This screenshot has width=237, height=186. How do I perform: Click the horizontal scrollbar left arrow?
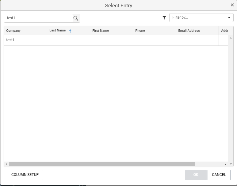point(6,164)
